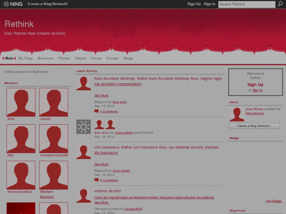286x214 pixels.
Task: Click See More under vermox alcohol post
Action: pos(101,203)
